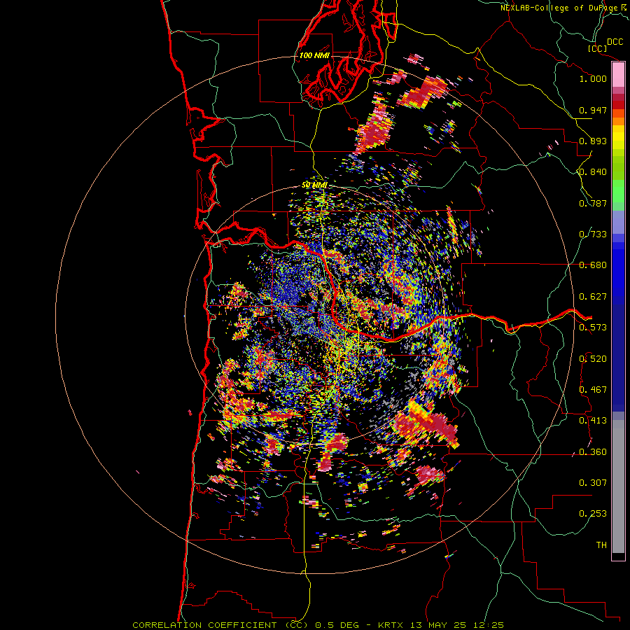Click the 1.000 scale value
The image size is (630, 630).
click(x=593, y=78)
